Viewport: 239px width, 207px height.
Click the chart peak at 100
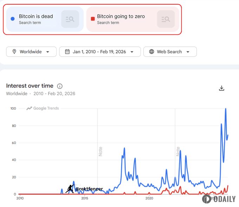(225, 109)
